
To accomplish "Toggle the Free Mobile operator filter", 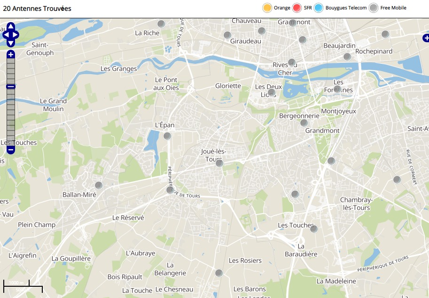I will pyautogui.click(x=374, y=8).
